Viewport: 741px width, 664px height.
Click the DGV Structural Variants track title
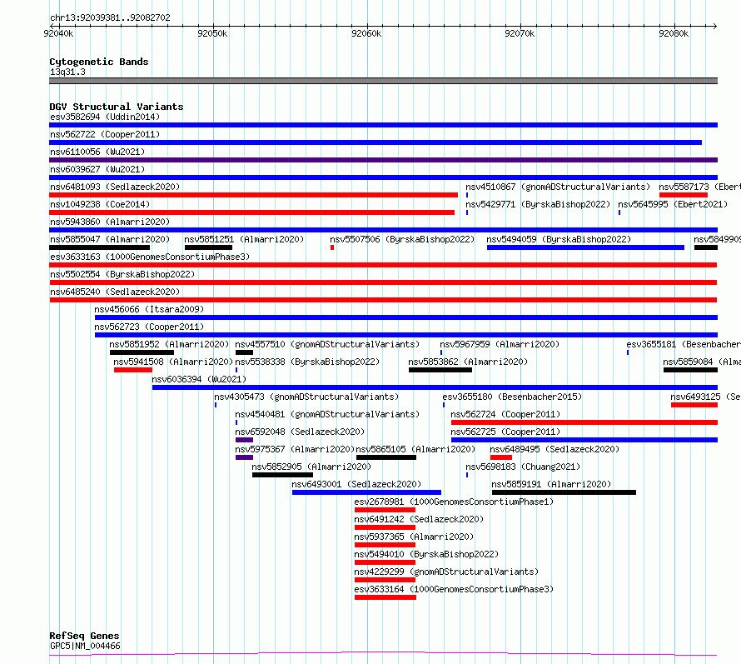point(117,107)
